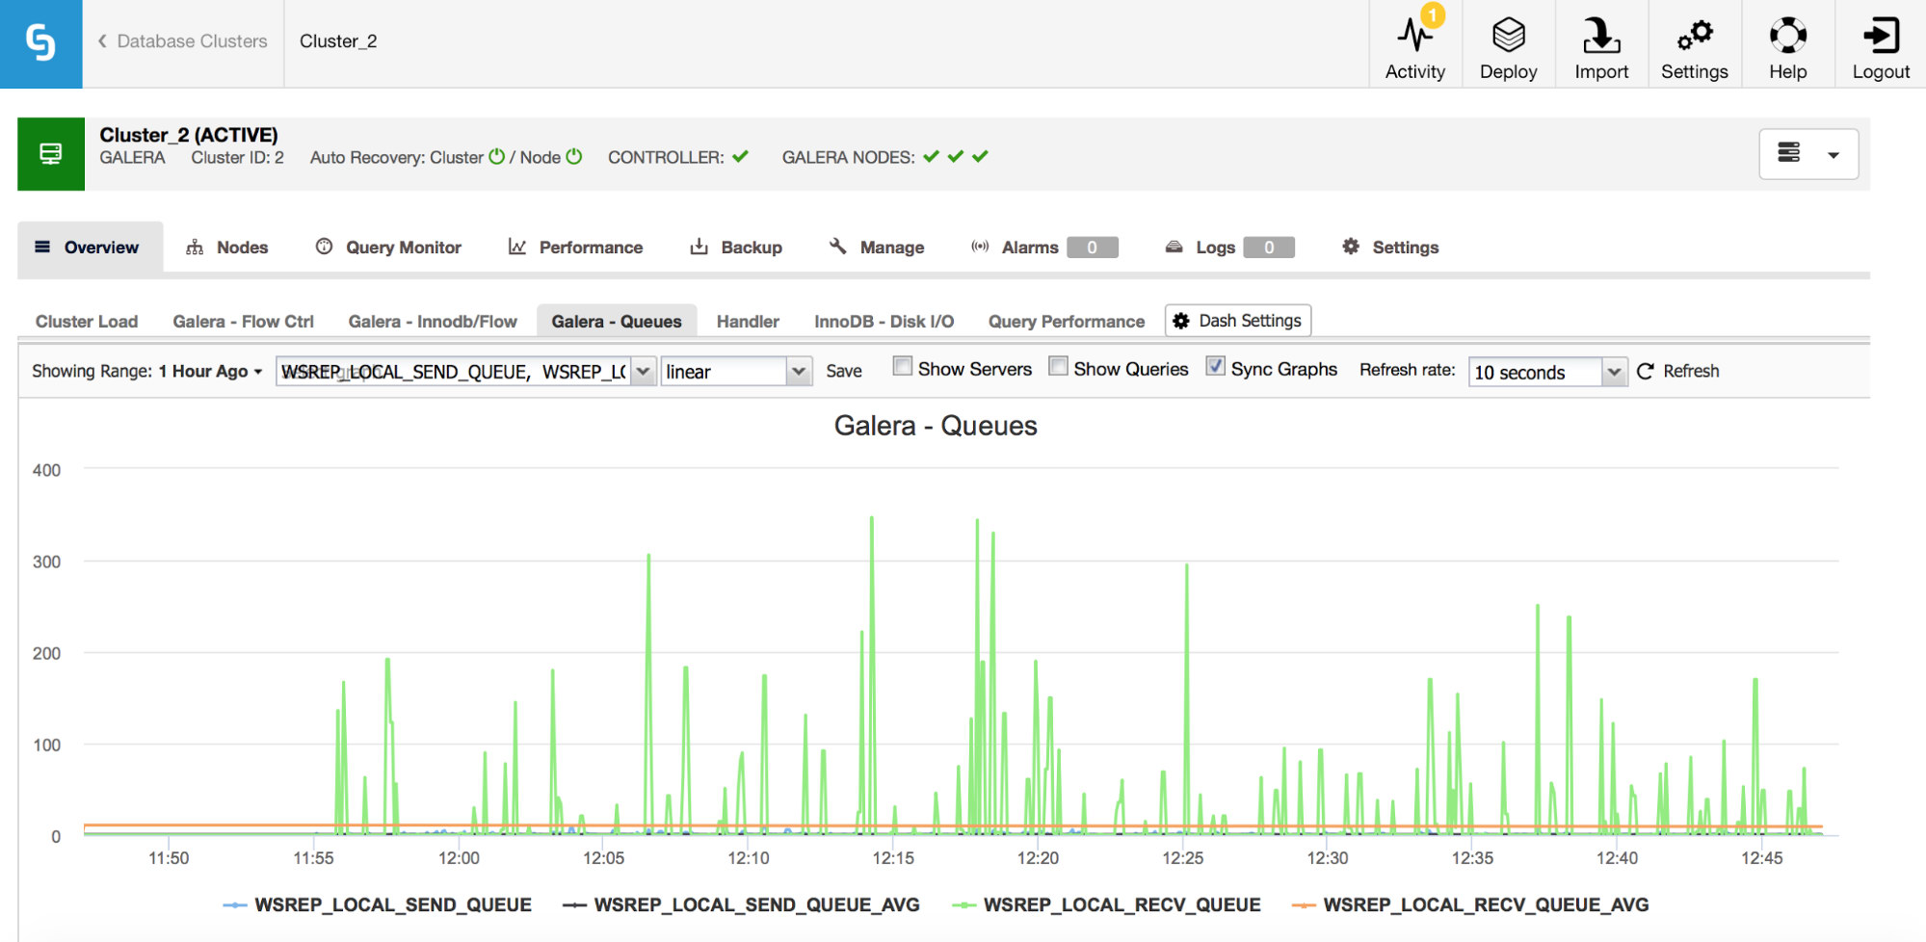
Task: Switch to Cluster Load dashboard
Action: tap(87, 322)
